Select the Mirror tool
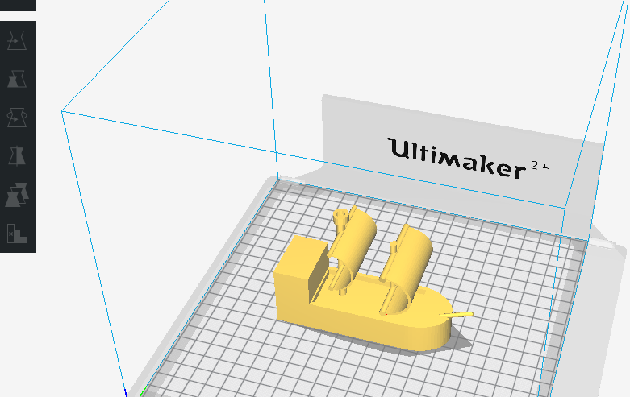This screenshot has height=397, width=630. point(17,155)
